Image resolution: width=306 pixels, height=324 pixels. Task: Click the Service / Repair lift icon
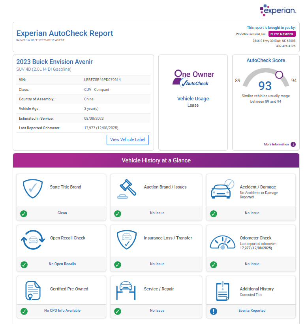click(126, 290)
